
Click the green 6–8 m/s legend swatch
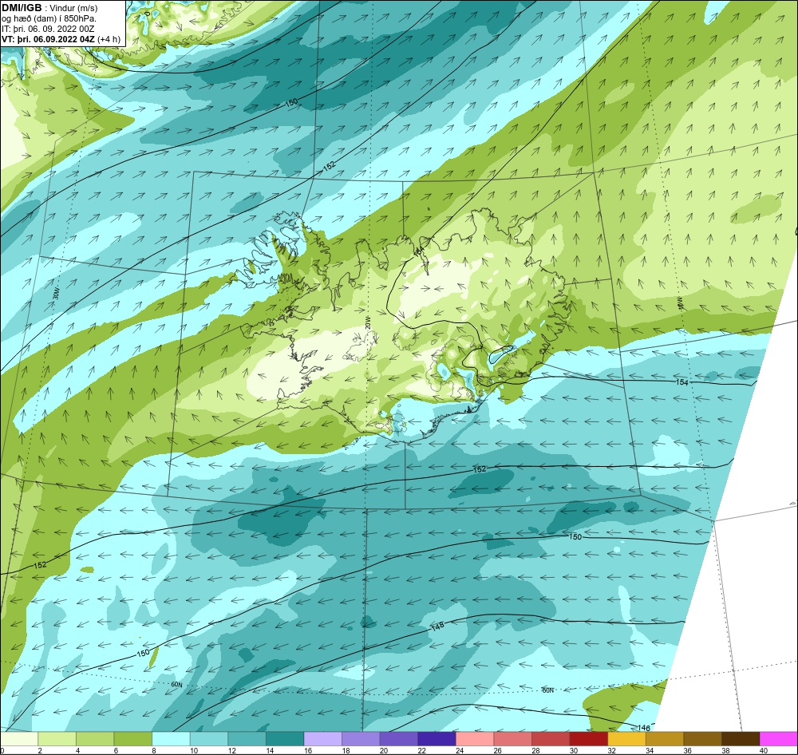point(132,738)
